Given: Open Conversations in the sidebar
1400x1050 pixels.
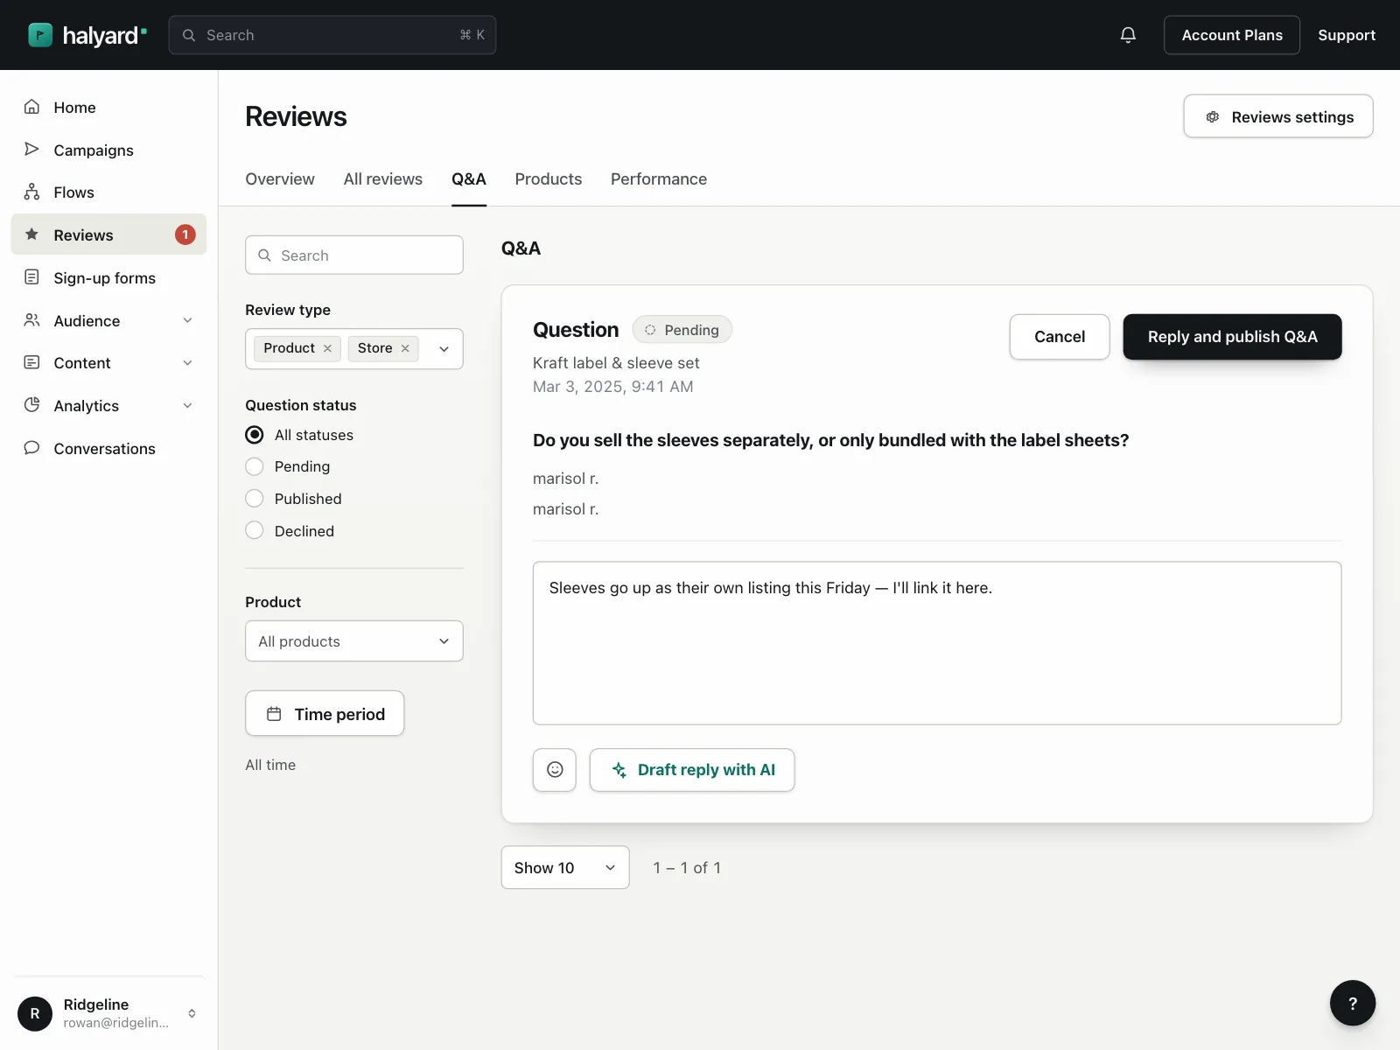Looking at the screenshot, I should [108, 448].
